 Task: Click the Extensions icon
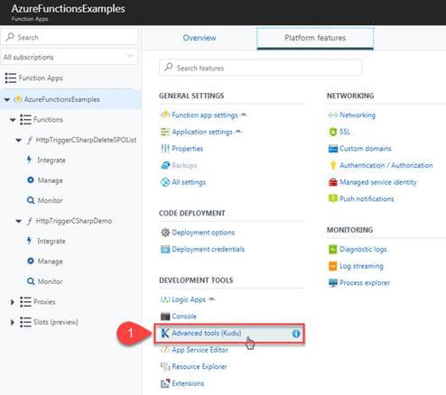[x=165, y=383]
